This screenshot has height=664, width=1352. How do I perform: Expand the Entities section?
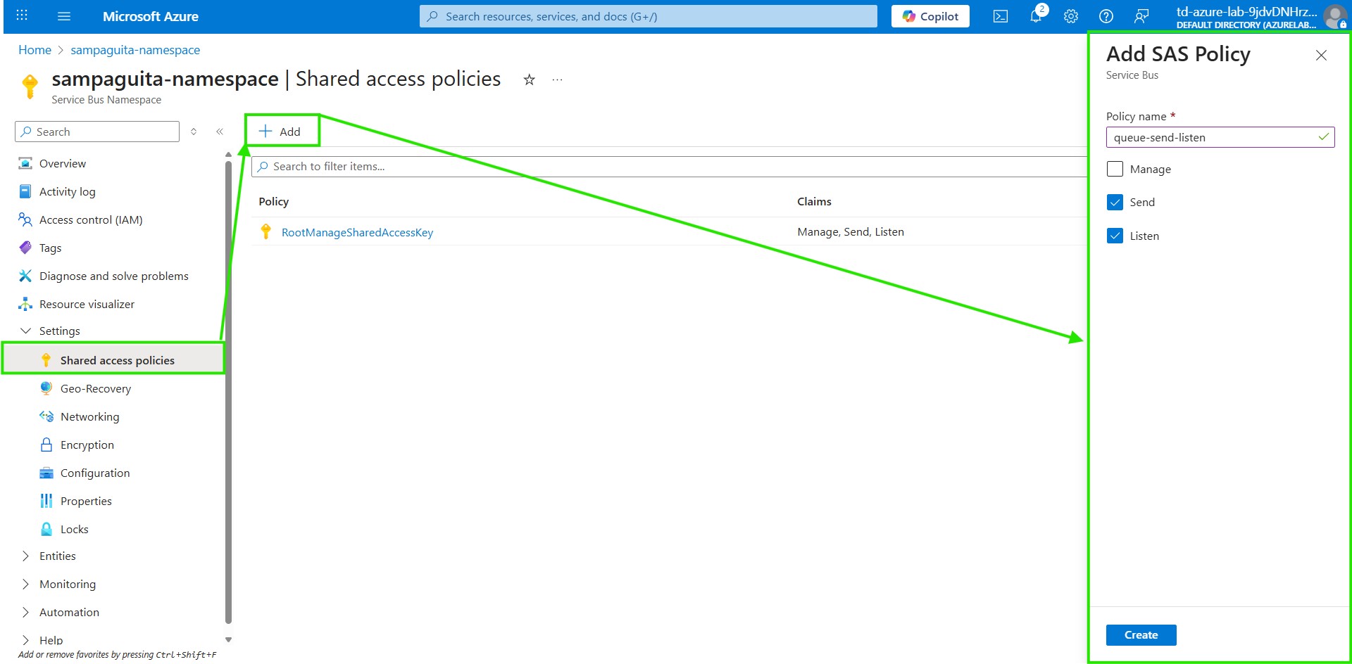(x=26, y=556)
